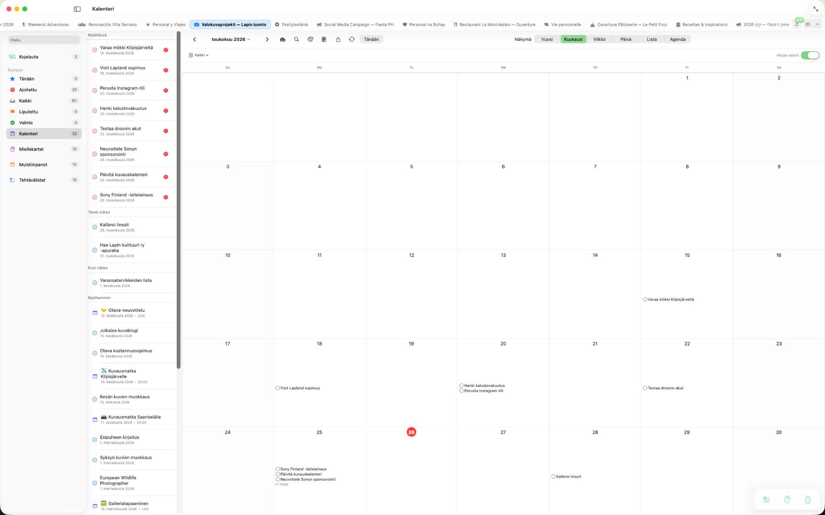
Task: Switch to Agenda view
Action: coord(677,39)
